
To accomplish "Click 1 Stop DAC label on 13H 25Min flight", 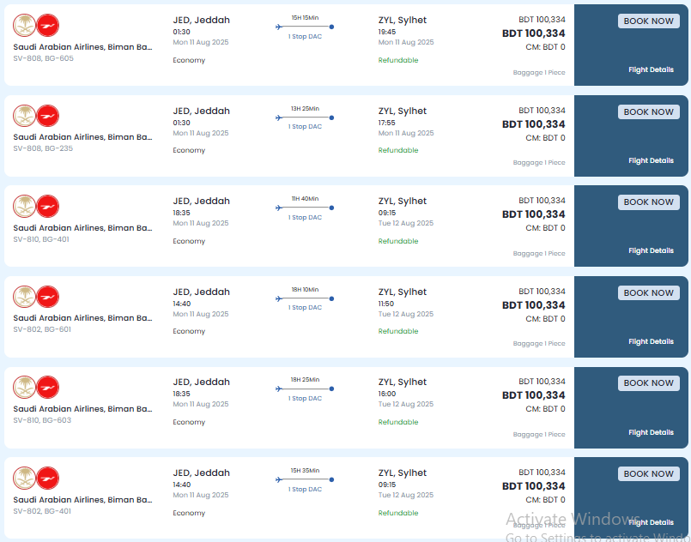I will 305,127.
